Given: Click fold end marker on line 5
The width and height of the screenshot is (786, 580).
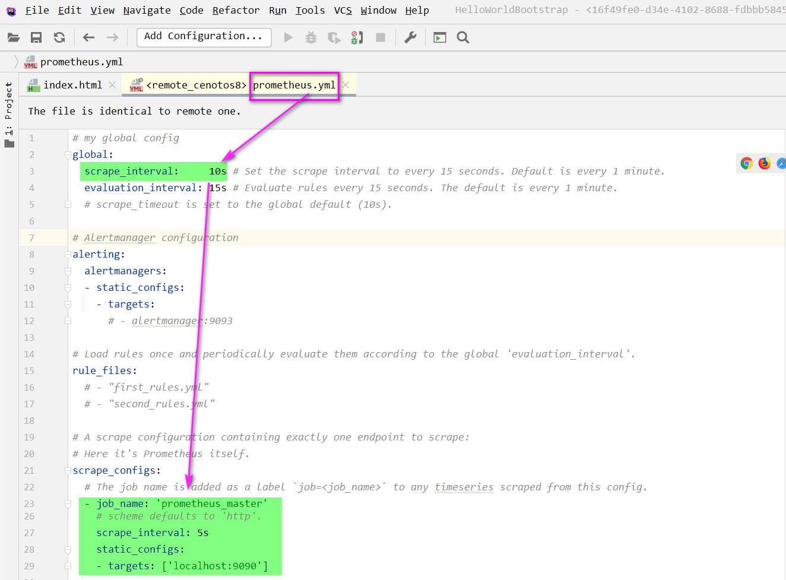Looking at the screenshot, I should 68,204.
